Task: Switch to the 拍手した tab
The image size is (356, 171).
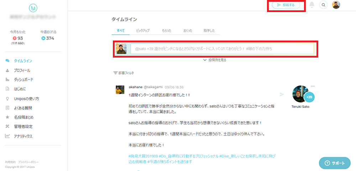Action: click(209, 31)
